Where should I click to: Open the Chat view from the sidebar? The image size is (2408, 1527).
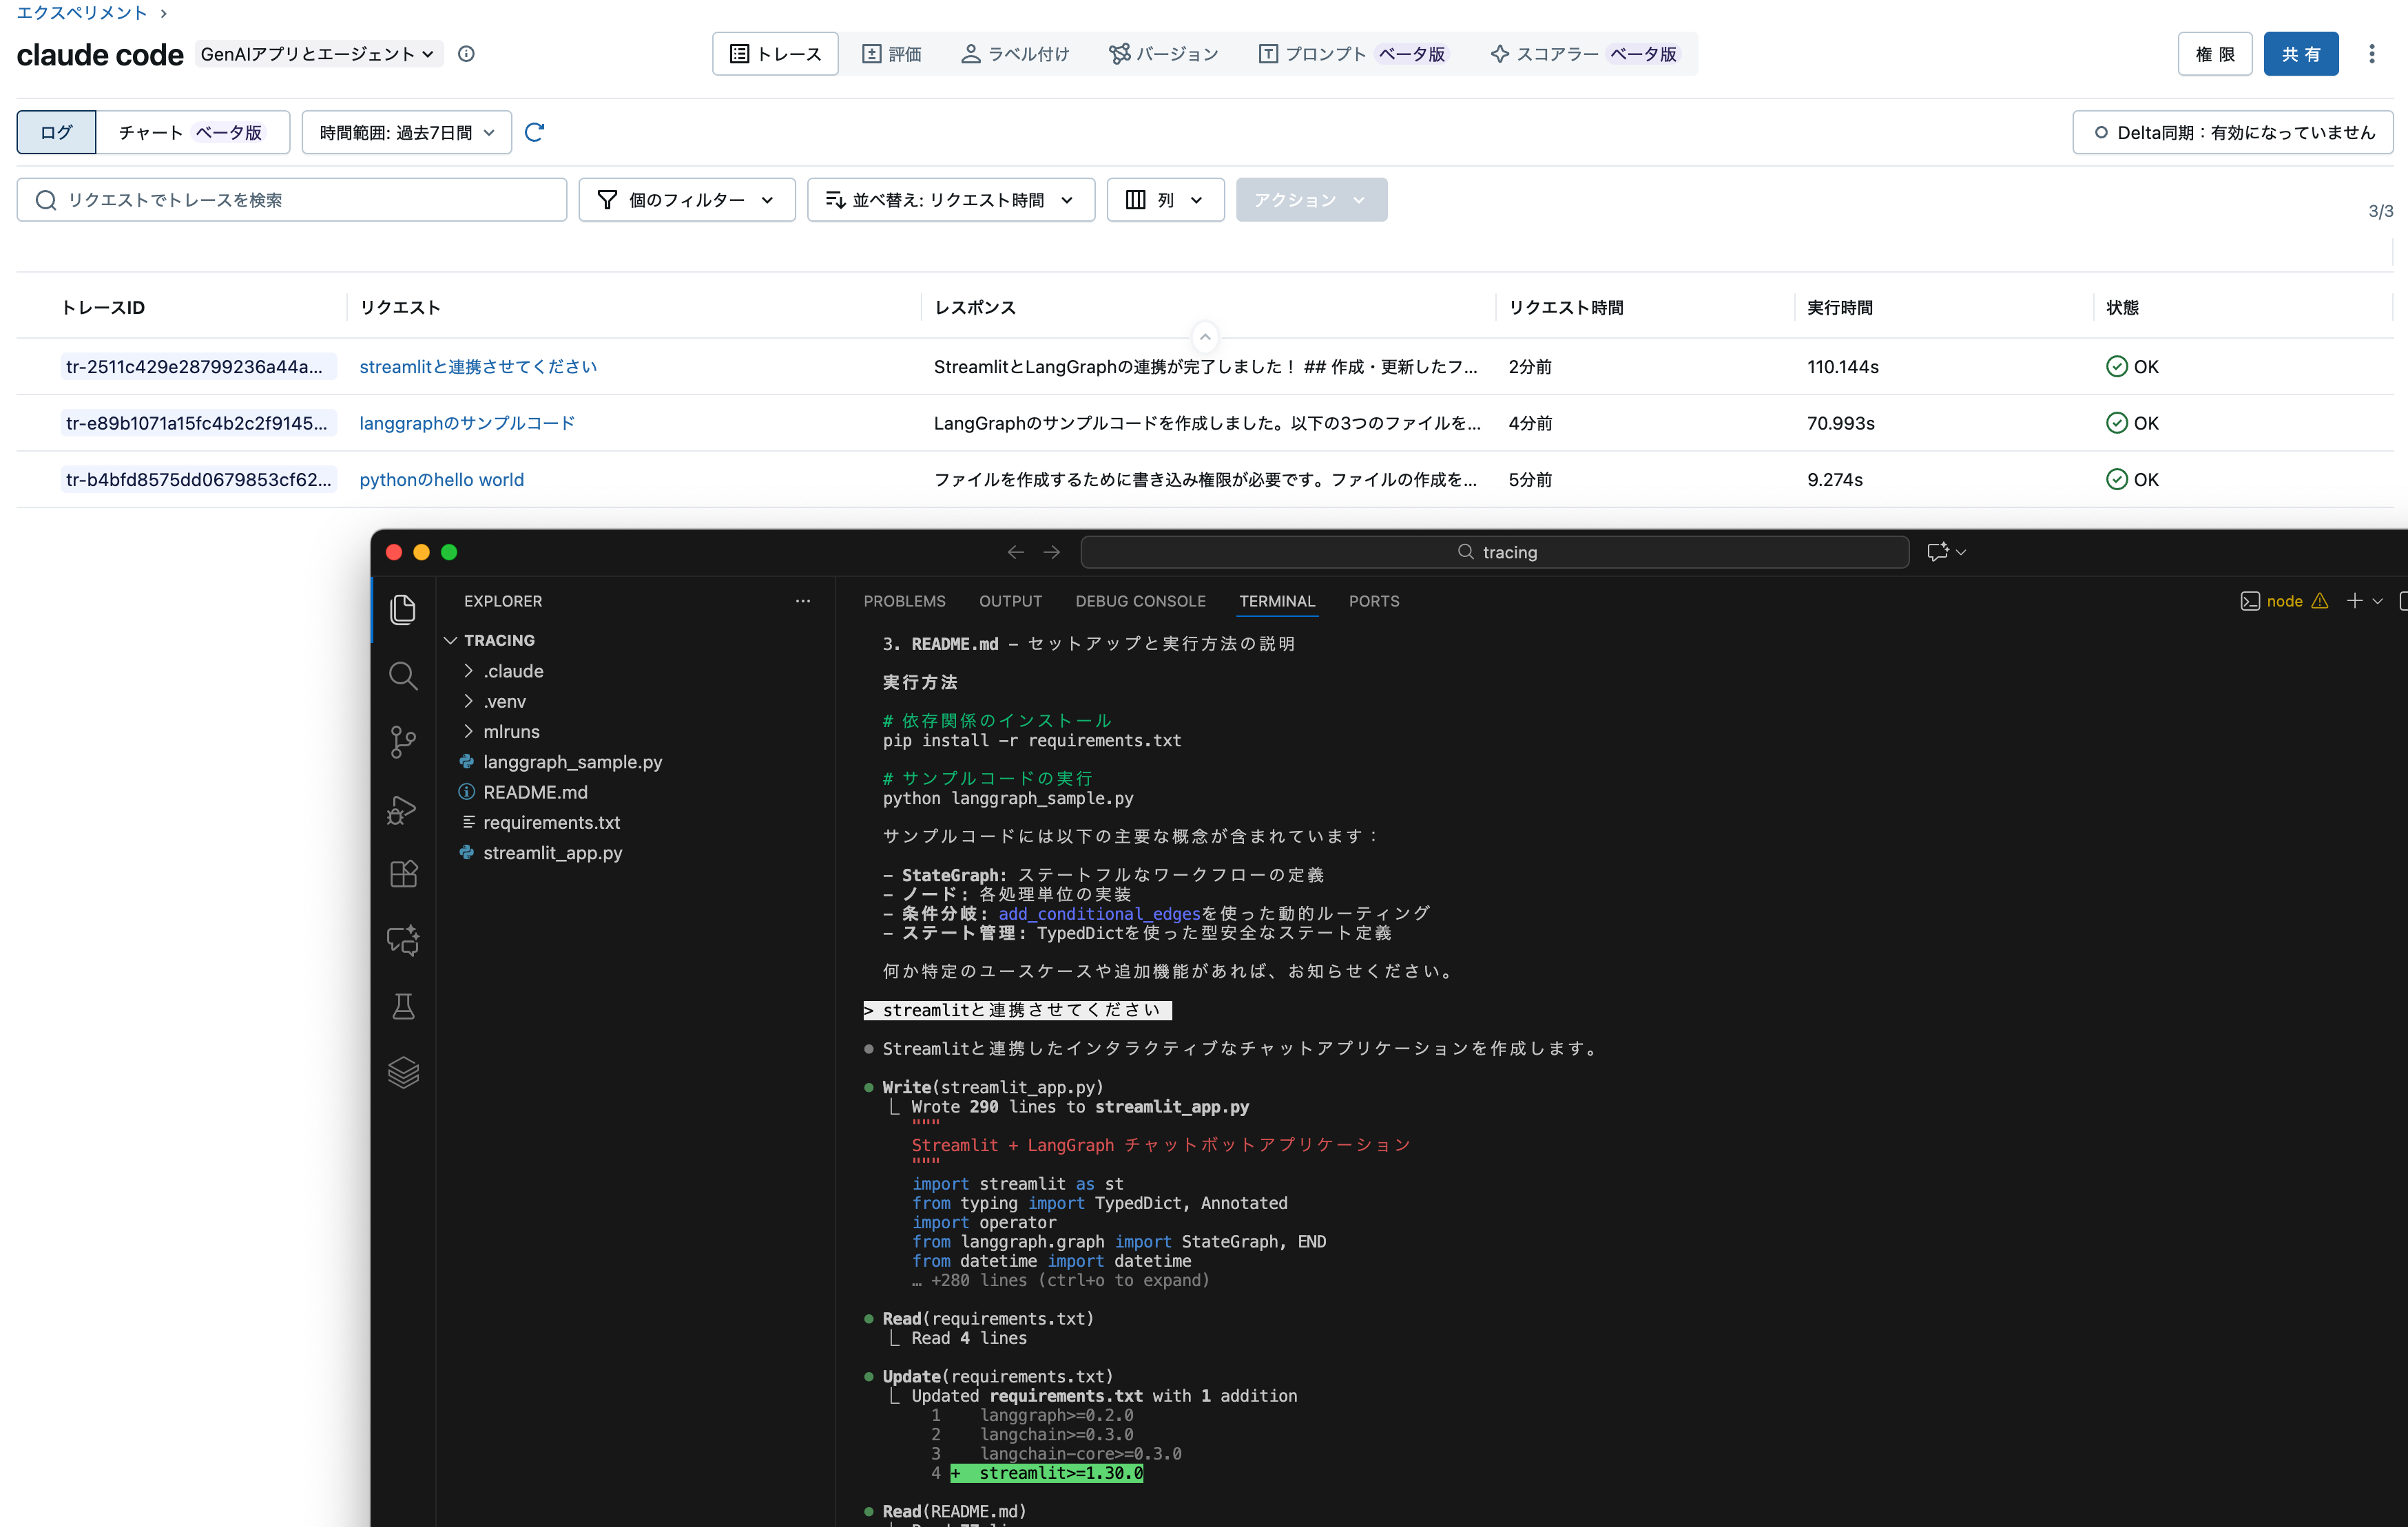coord(403,939)
